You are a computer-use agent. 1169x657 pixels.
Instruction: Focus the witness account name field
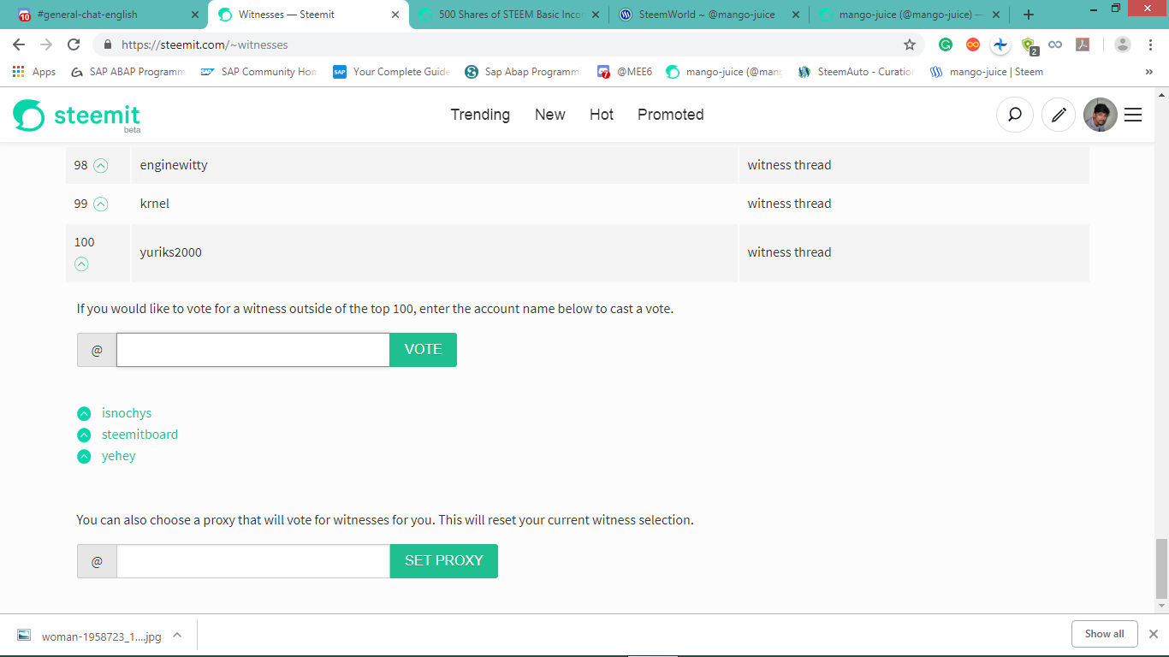[253, 350]
